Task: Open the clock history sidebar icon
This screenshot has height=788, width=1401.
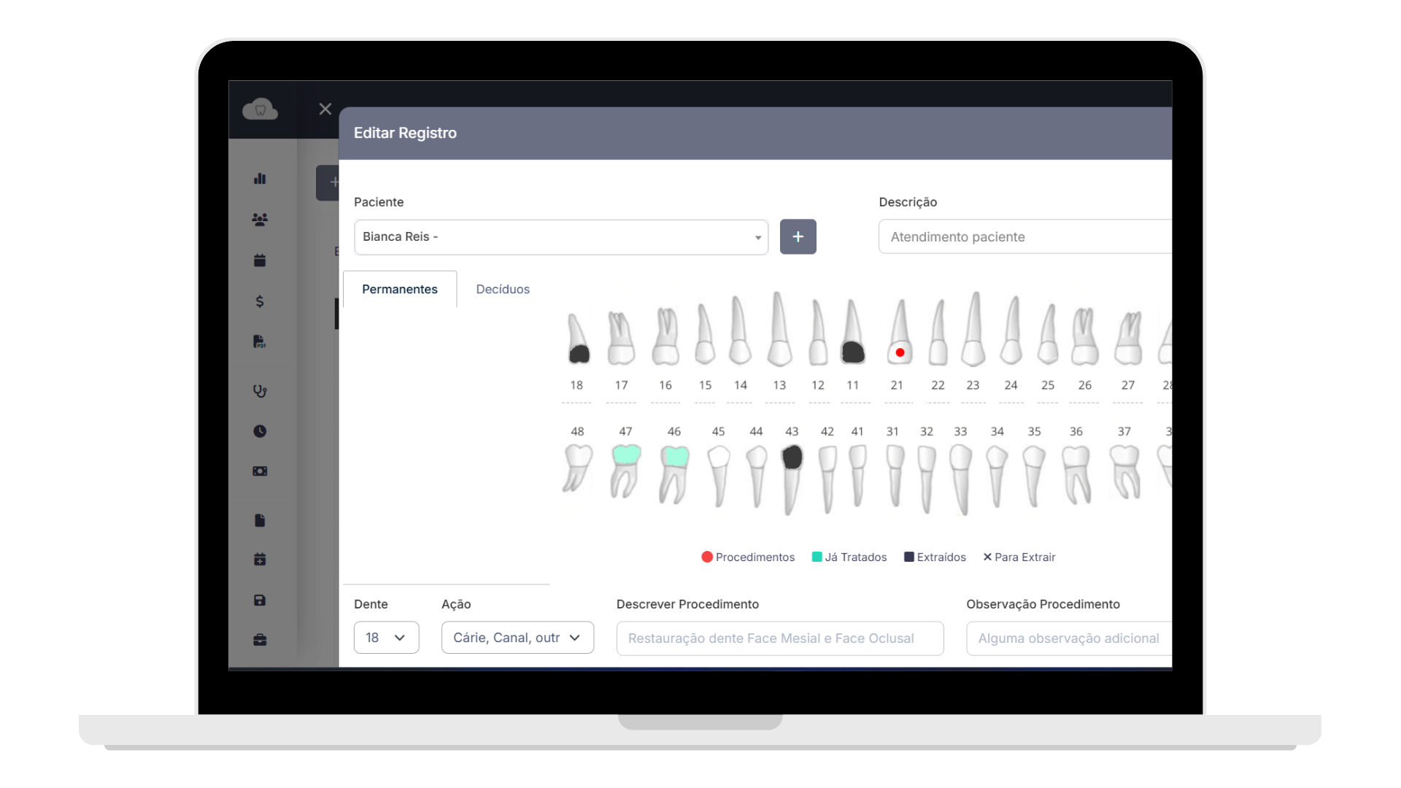Action: click(260, 431)
